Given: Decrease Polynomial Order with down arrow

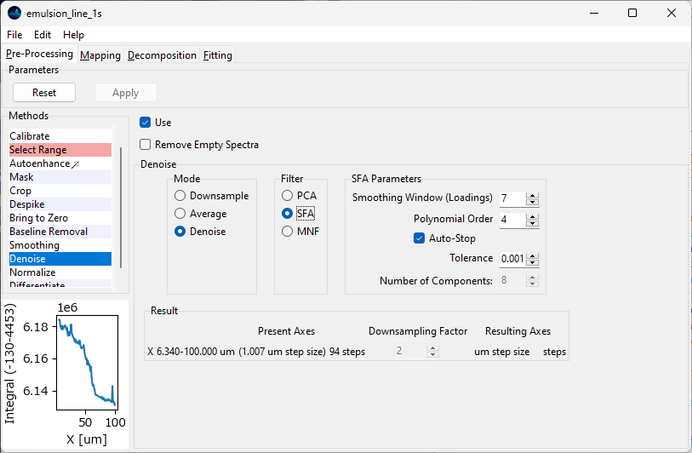Looking at the screenshot, I should point(532,223).
